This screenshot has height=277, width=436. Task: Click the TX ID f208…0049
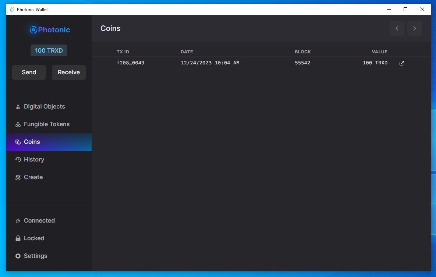point(130,63)
